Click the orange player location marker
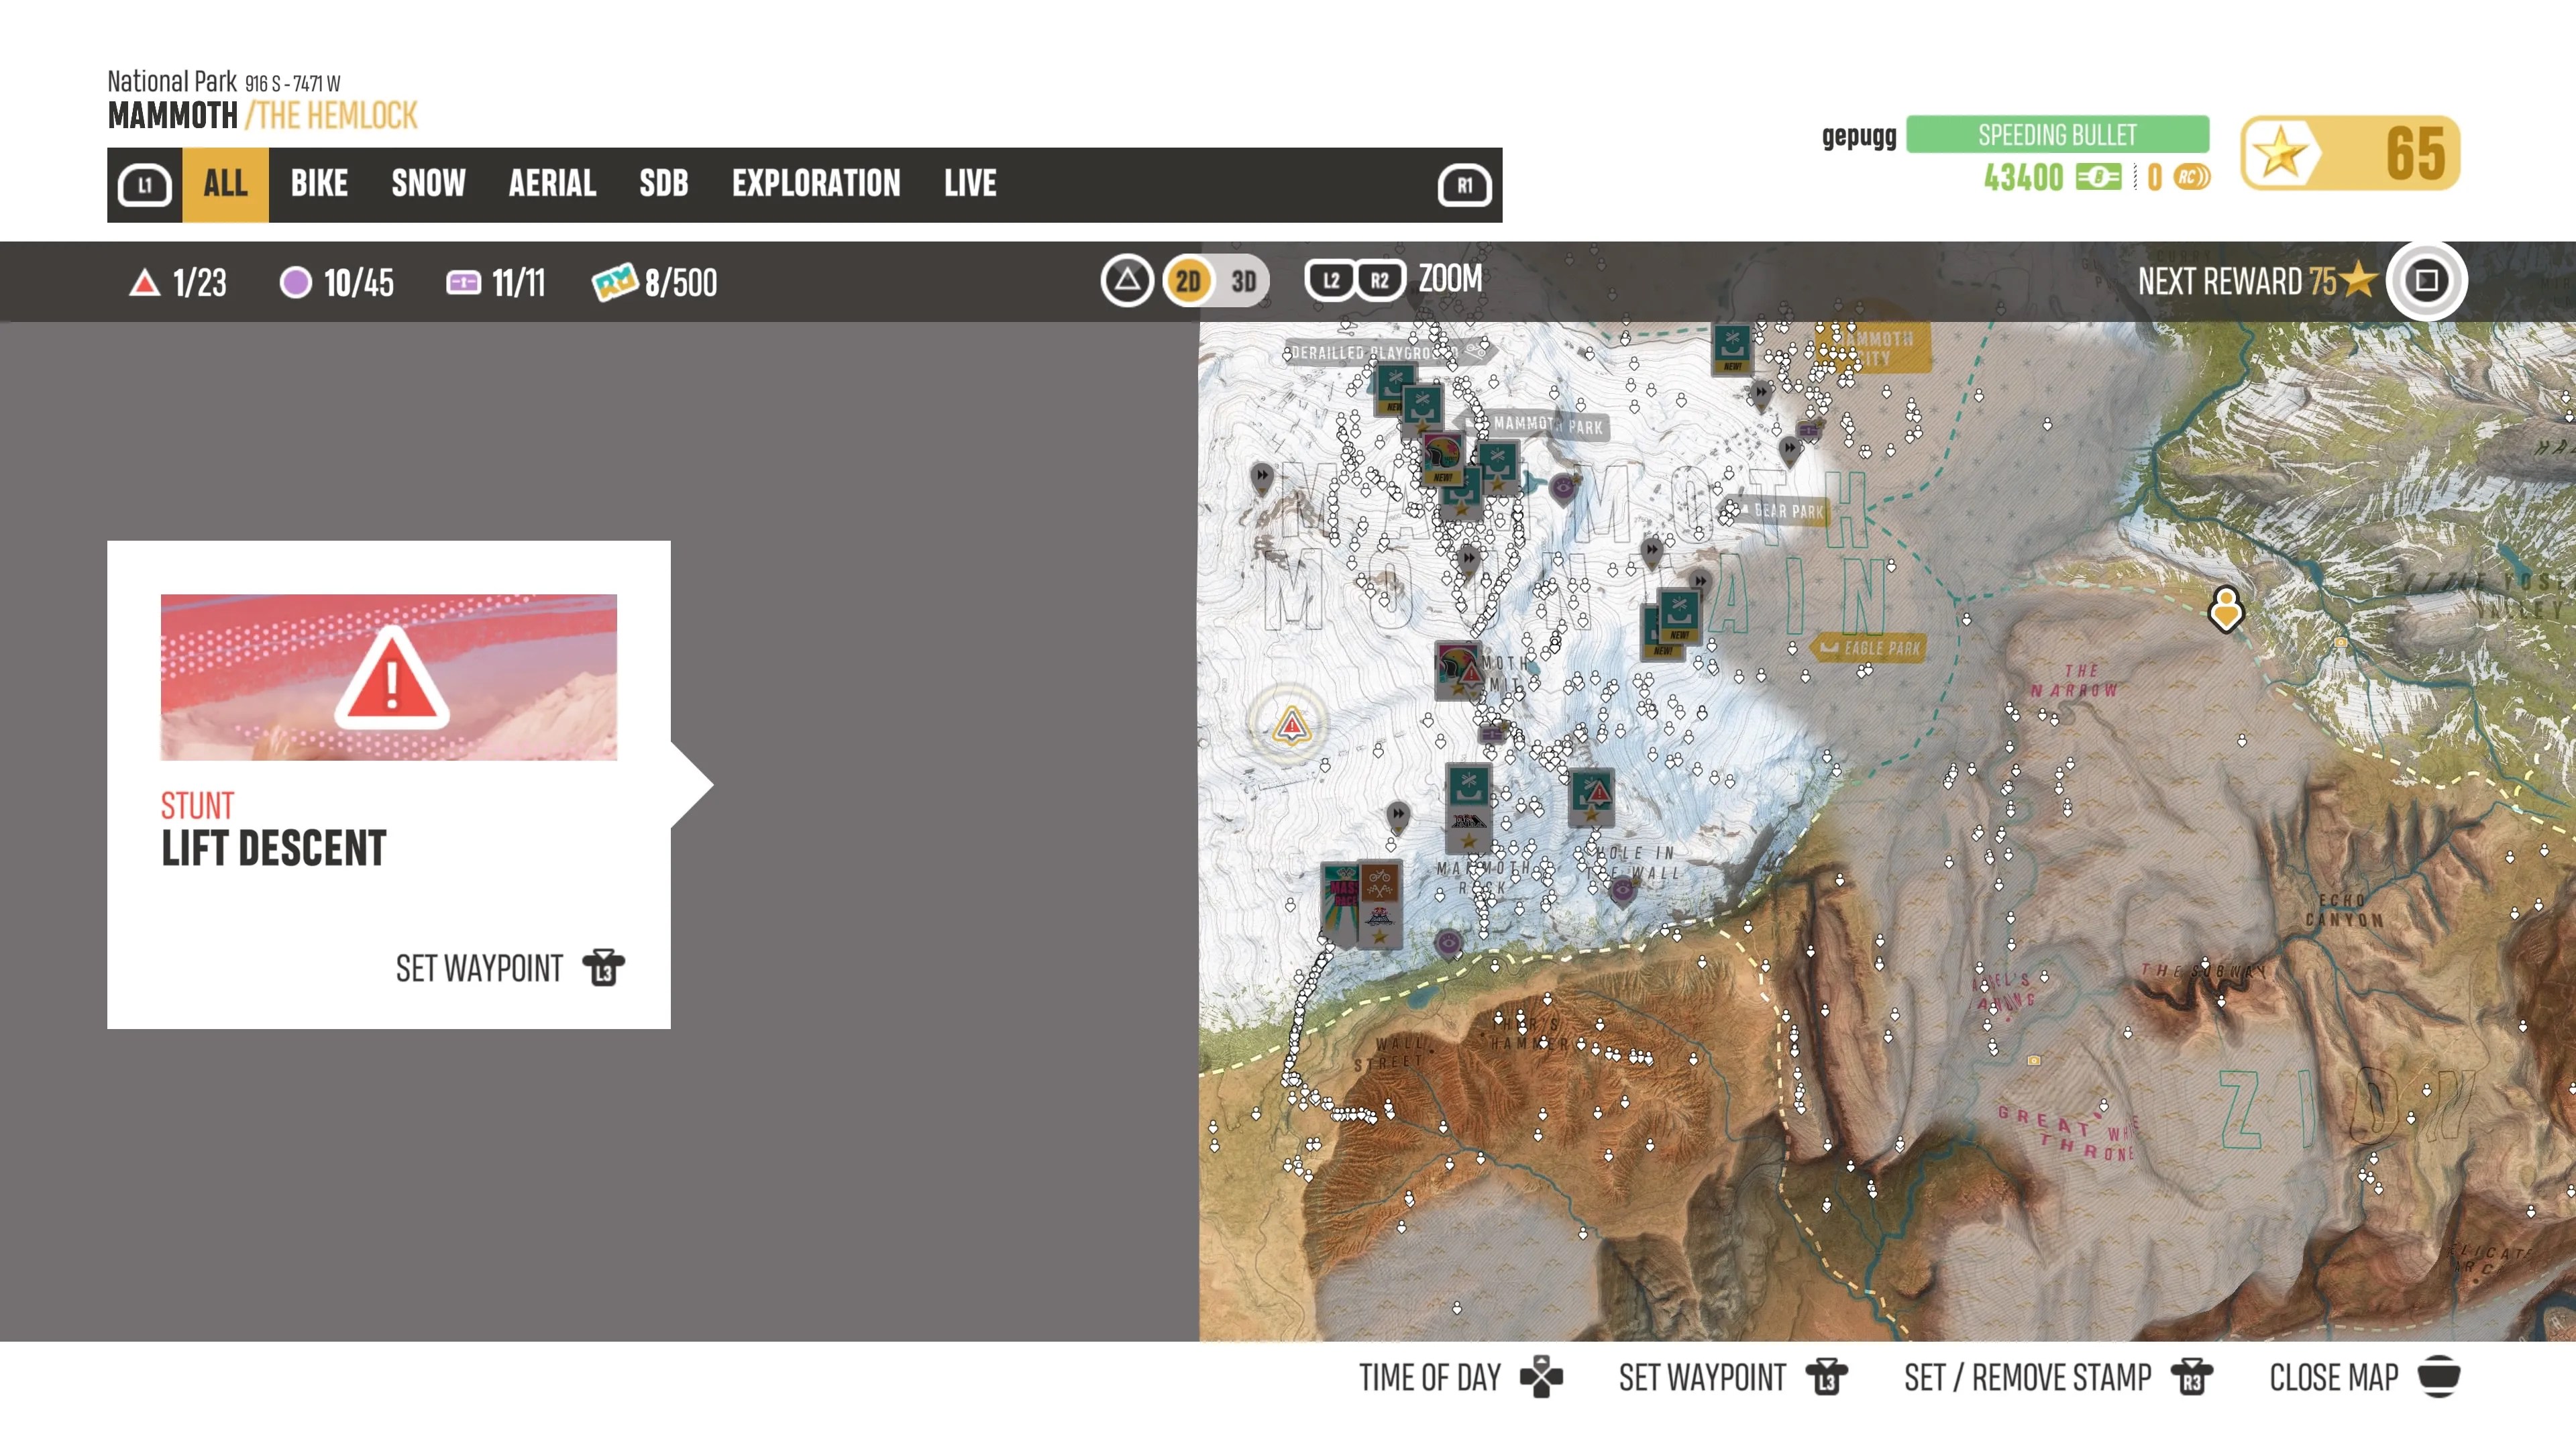The width and height of the screenshot is (2576, 1449). coord(2226,607)
